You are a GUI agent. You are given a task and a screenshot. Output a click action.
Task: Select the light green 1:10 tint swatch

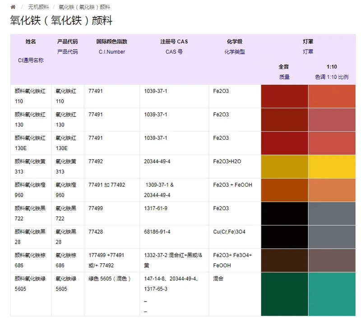click(332, 294)
